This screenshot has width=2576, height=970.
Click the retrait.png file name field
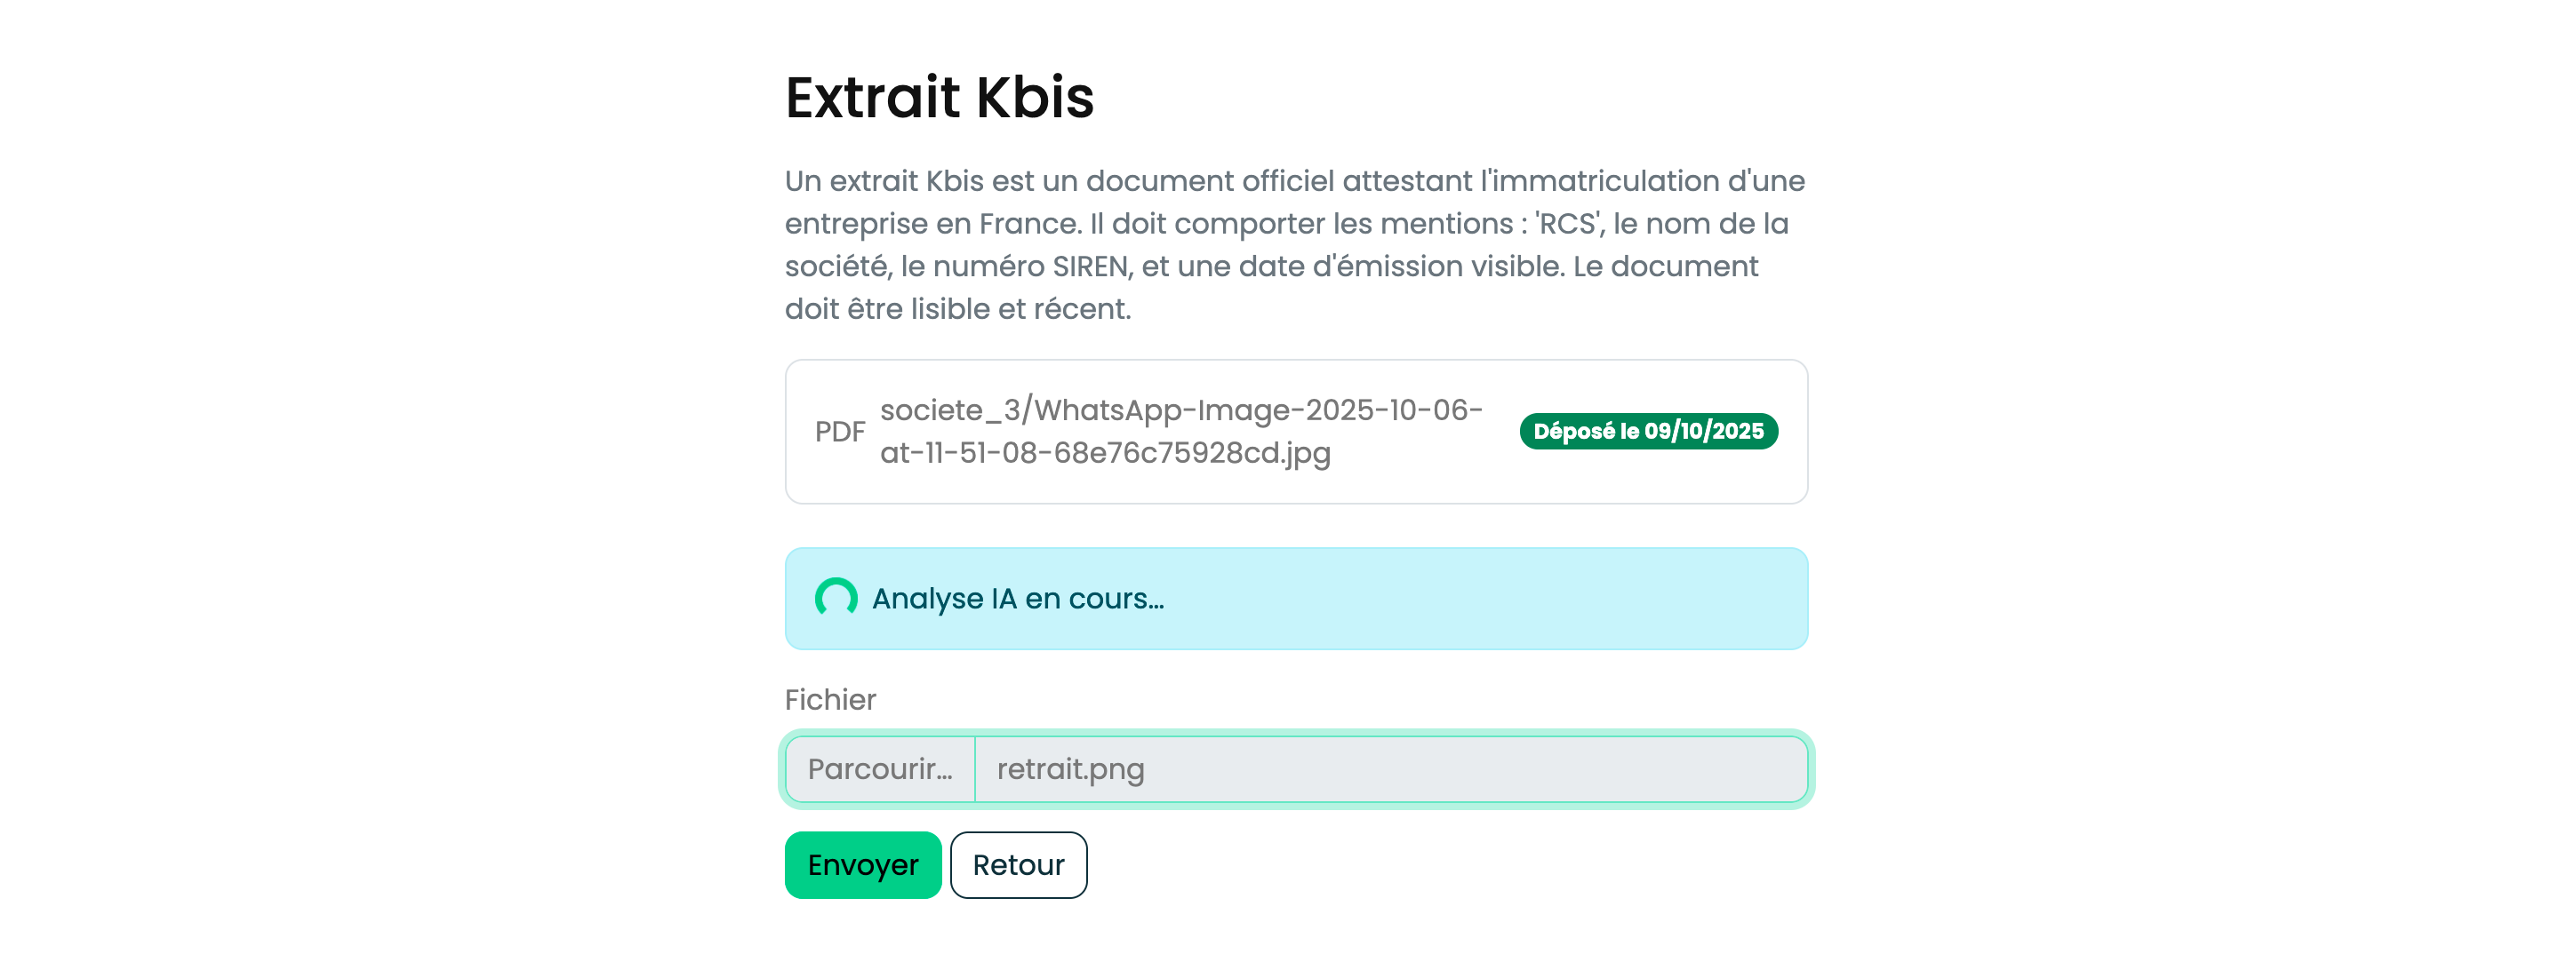coord(1390,769)
